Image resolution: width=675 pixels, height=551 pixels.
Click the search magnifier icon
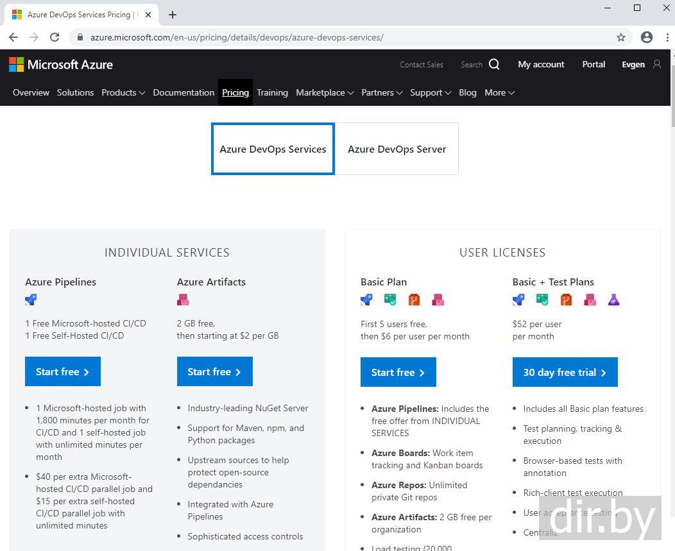click(x=494, y=64)
